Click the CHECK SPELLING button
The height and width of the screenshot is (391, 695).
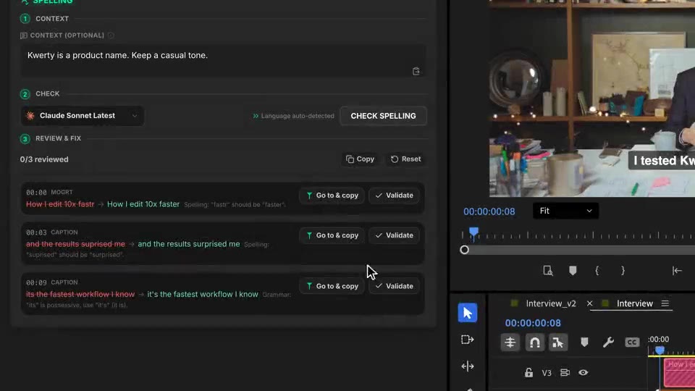pos(383,116)
